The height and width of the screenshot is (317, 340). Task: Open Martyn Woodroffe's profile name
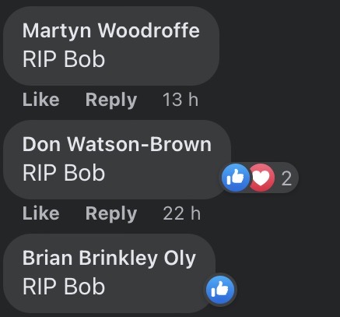coord(111,31)
